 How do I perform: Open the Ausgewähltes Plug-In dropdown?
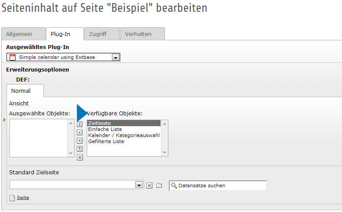click(115, 57)
